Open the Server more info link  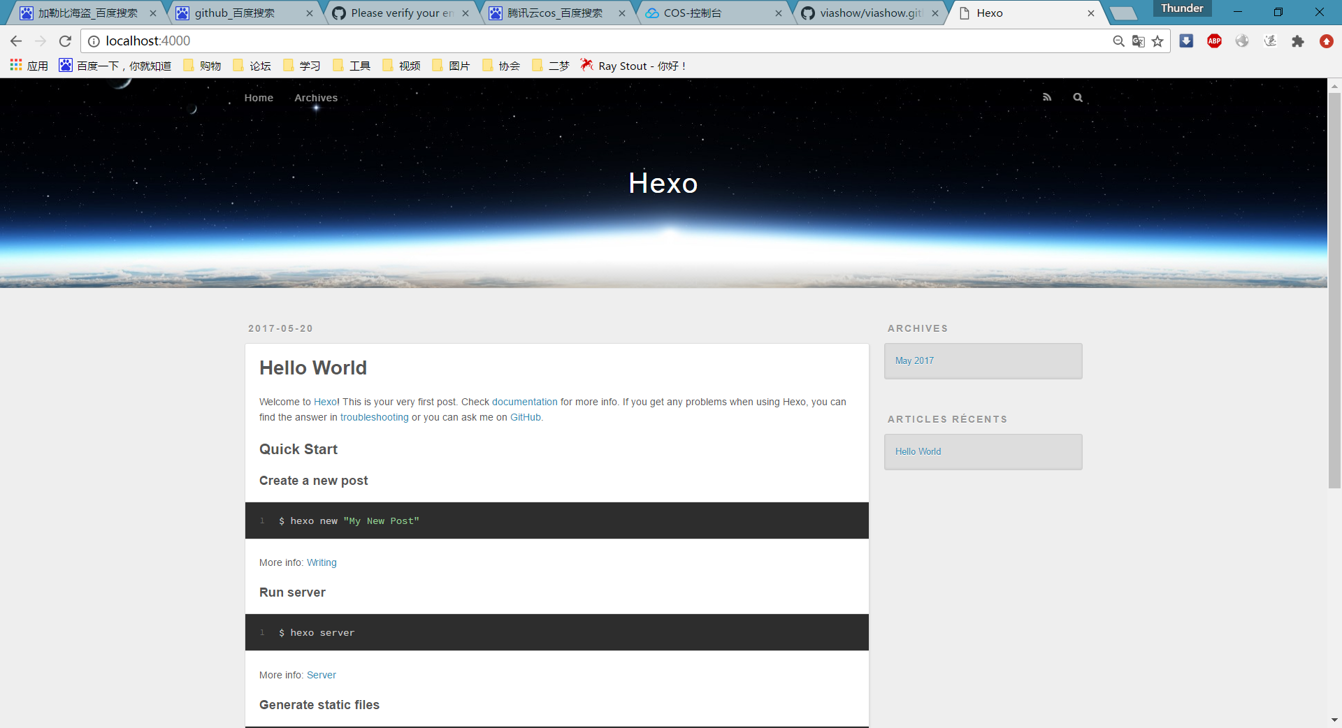tap(322, 675)
